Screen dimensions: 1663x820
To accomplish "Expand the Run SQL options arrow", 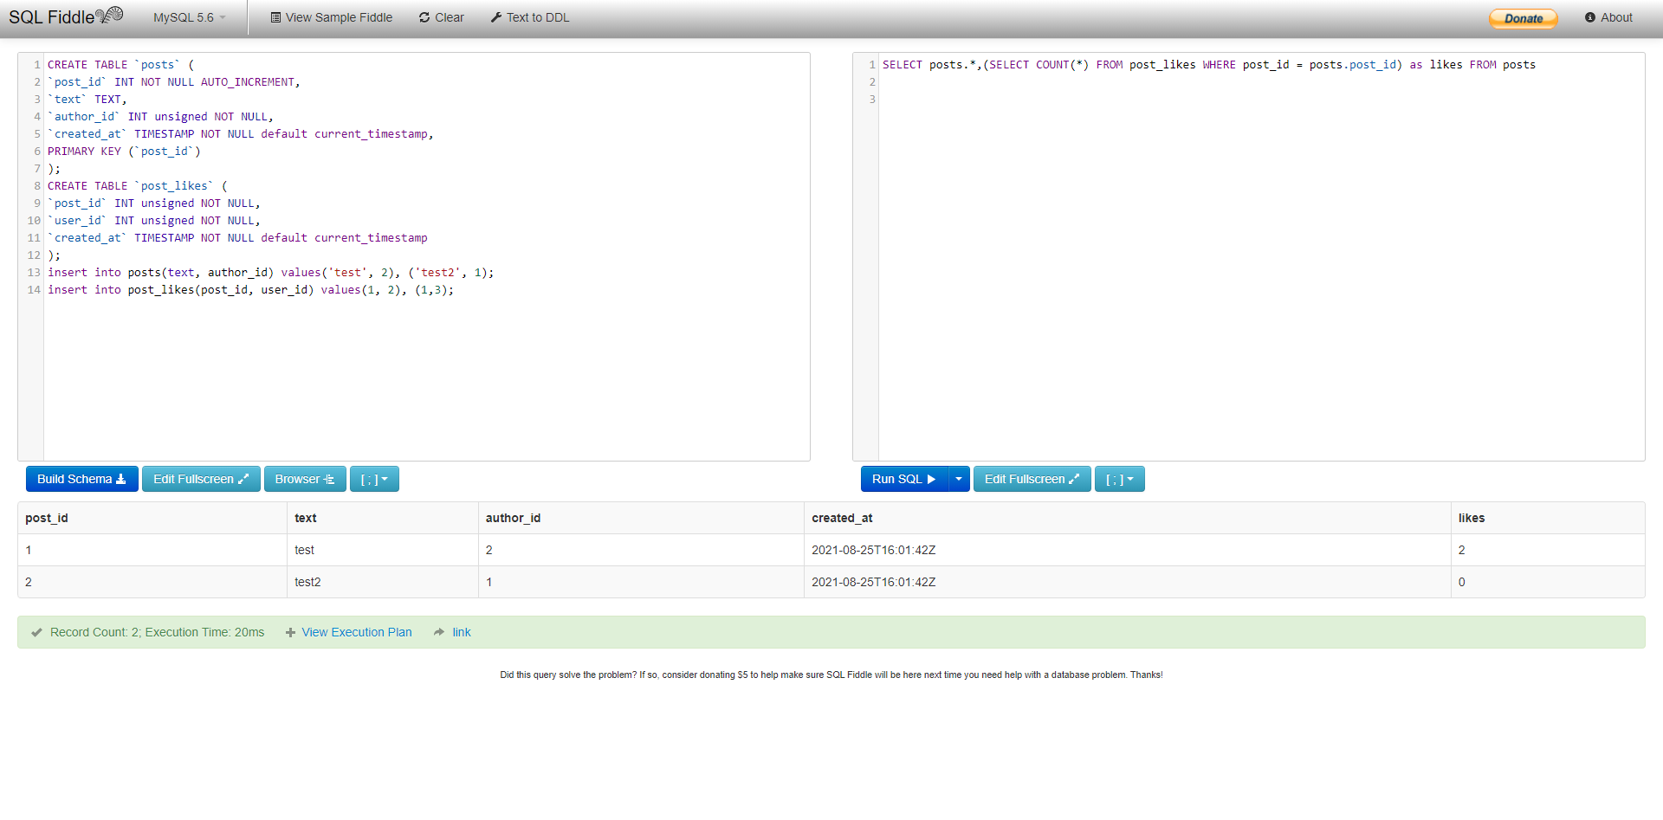I will coord(959,479).
